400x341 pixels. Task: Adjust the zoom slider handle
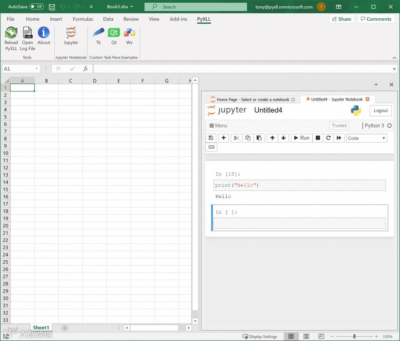click(354, 336)
